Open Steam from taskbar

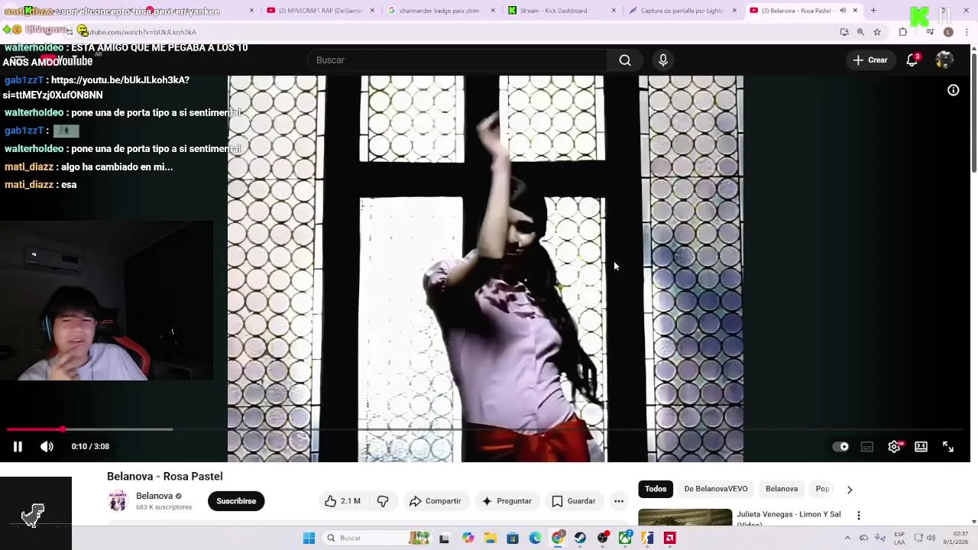[x=580, y=538]
